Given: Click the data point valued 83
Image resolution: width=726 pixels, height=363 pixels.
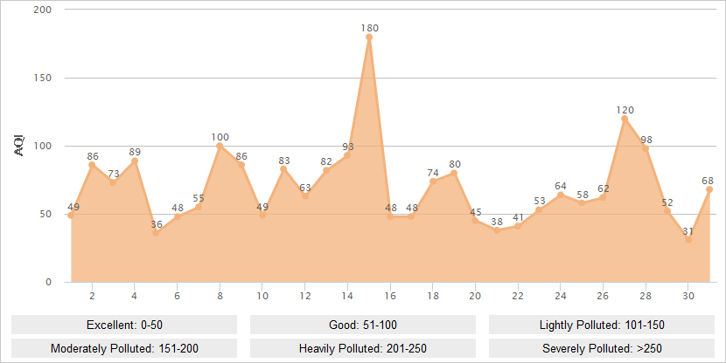Looking at the screenshot, I should [283, 169].
